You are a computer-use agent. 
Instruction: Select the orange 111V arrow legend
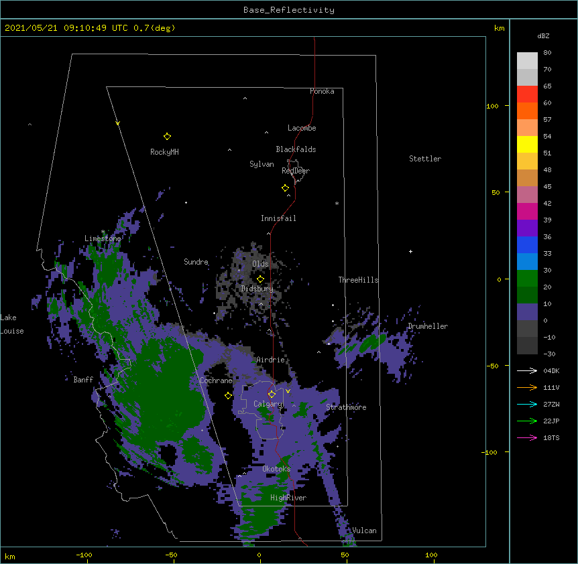point(527,387)
